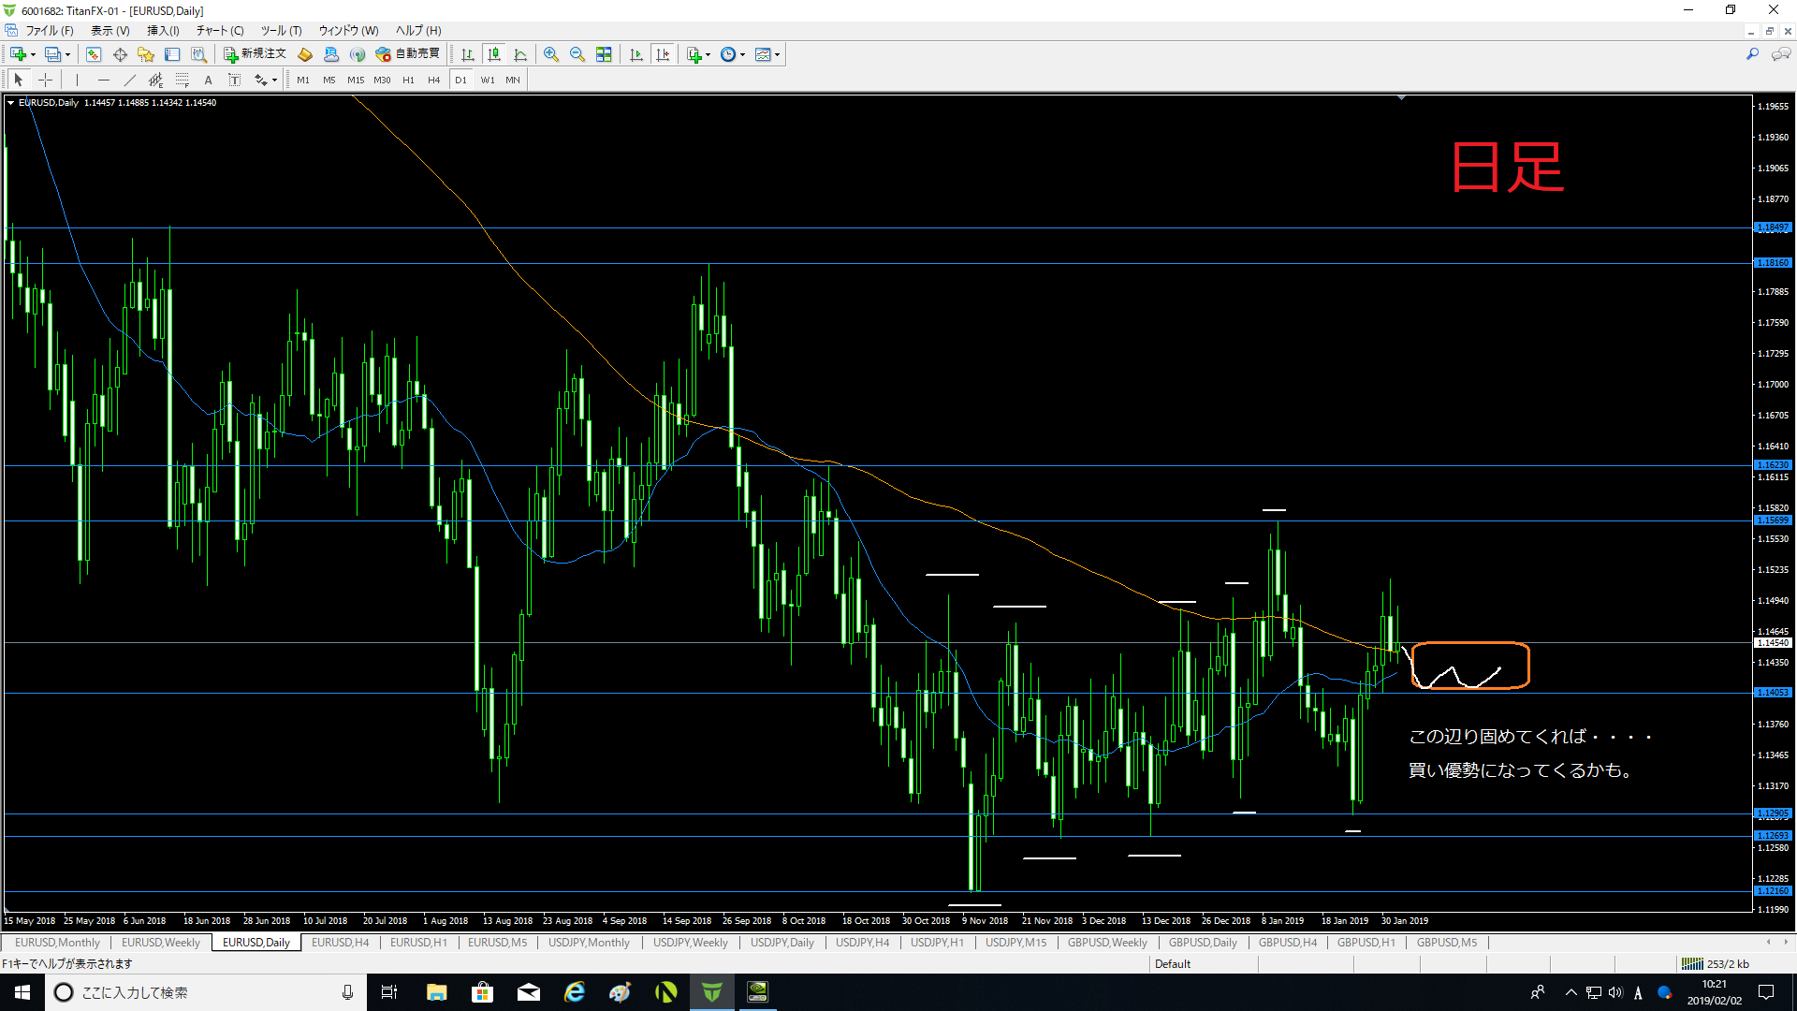Select the trendline tool
The width and height of the screenshot is (1797, 1011).
pyautogui.click(x=129, y=81)
